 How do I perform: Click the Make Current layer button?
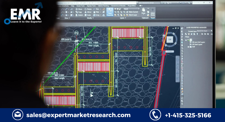[x=132, y=12]
